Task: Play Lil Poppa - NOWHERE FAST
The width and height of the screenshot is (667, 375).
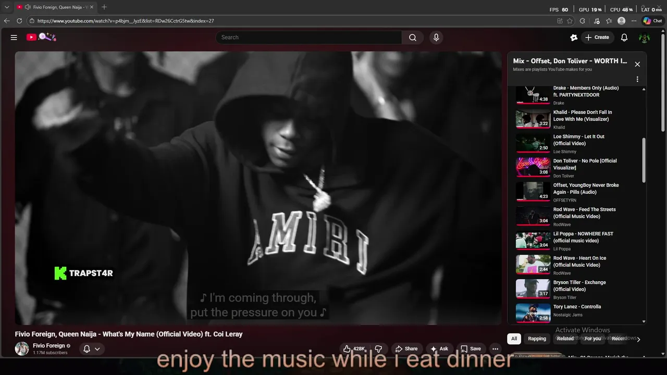Action: [x=576, y=241]
